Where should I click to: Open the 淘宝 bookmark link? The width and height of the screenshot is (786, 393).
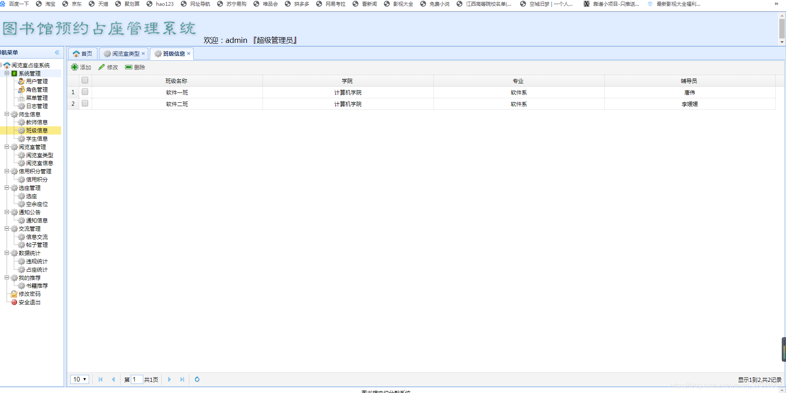coord(46,4)
